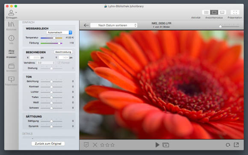Rotate the image with the circular arrow

228,145
